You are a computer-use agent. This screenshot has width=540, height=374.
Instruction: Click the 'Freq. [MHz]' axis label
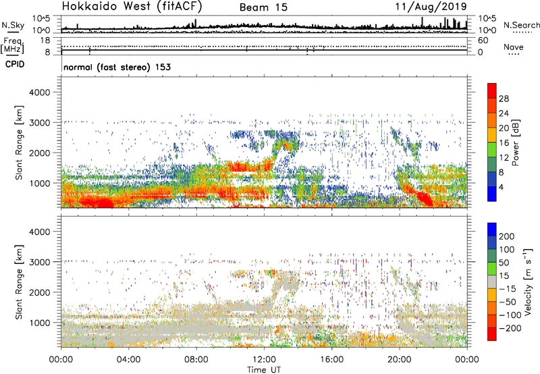click(x=12, y=45)
